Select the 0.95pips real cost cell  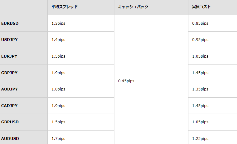pyautogui.click(x=213, y=40)
